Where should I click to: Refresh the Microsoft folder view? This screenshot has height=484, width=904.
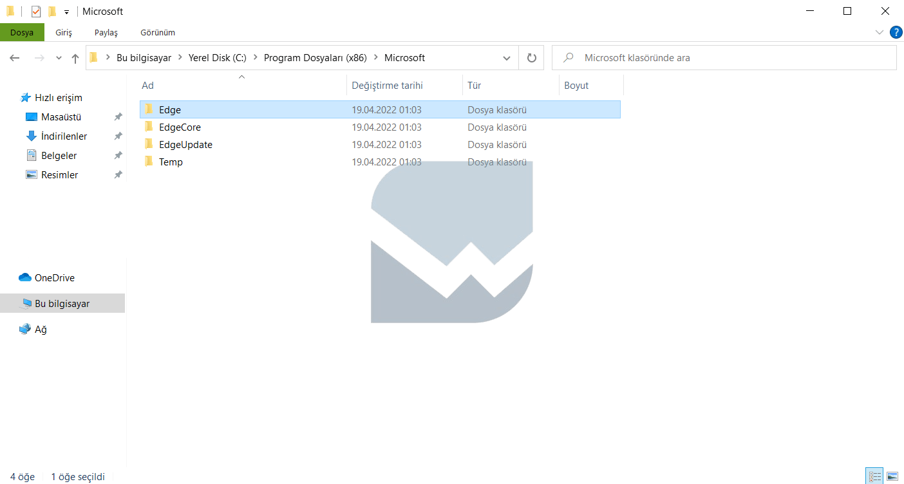click(x=531, y=58)
